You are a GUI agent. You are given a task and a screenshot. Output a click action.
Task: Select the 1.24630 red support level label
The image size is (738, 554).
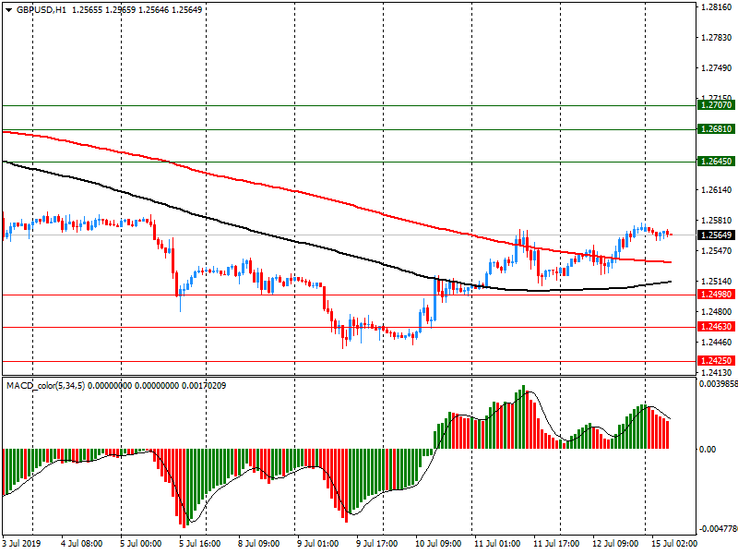point(716,327)
